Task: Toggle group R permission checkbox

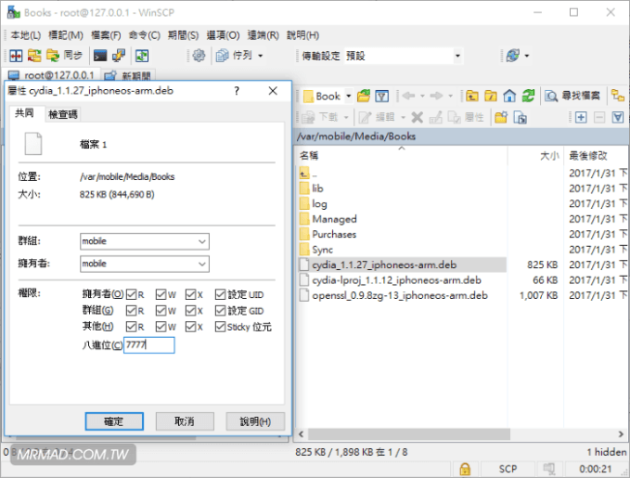Action: (132, 311)
